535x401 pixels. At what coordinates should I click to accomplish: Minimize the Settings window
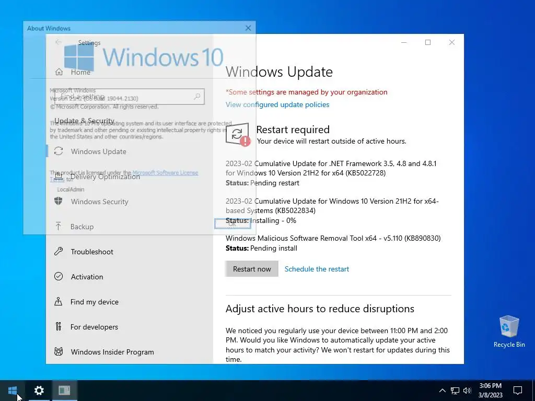pos(404,42)
